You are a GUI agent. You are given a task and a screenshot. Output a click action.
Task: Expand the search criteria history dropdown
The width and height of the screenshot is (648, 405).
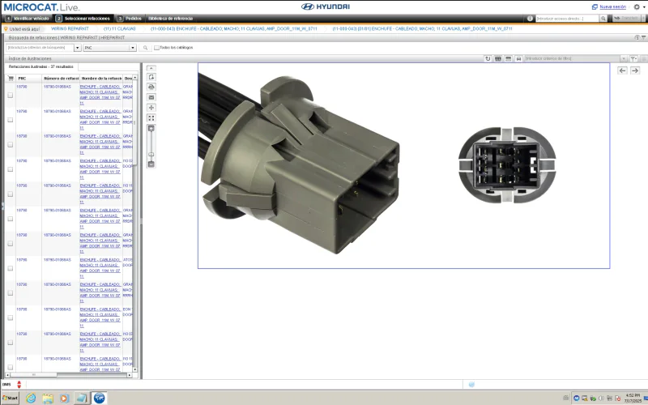click(79, 48)
